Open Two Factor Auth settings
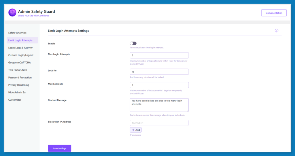Viewport: 295px width, 156px height. [18, 70]
